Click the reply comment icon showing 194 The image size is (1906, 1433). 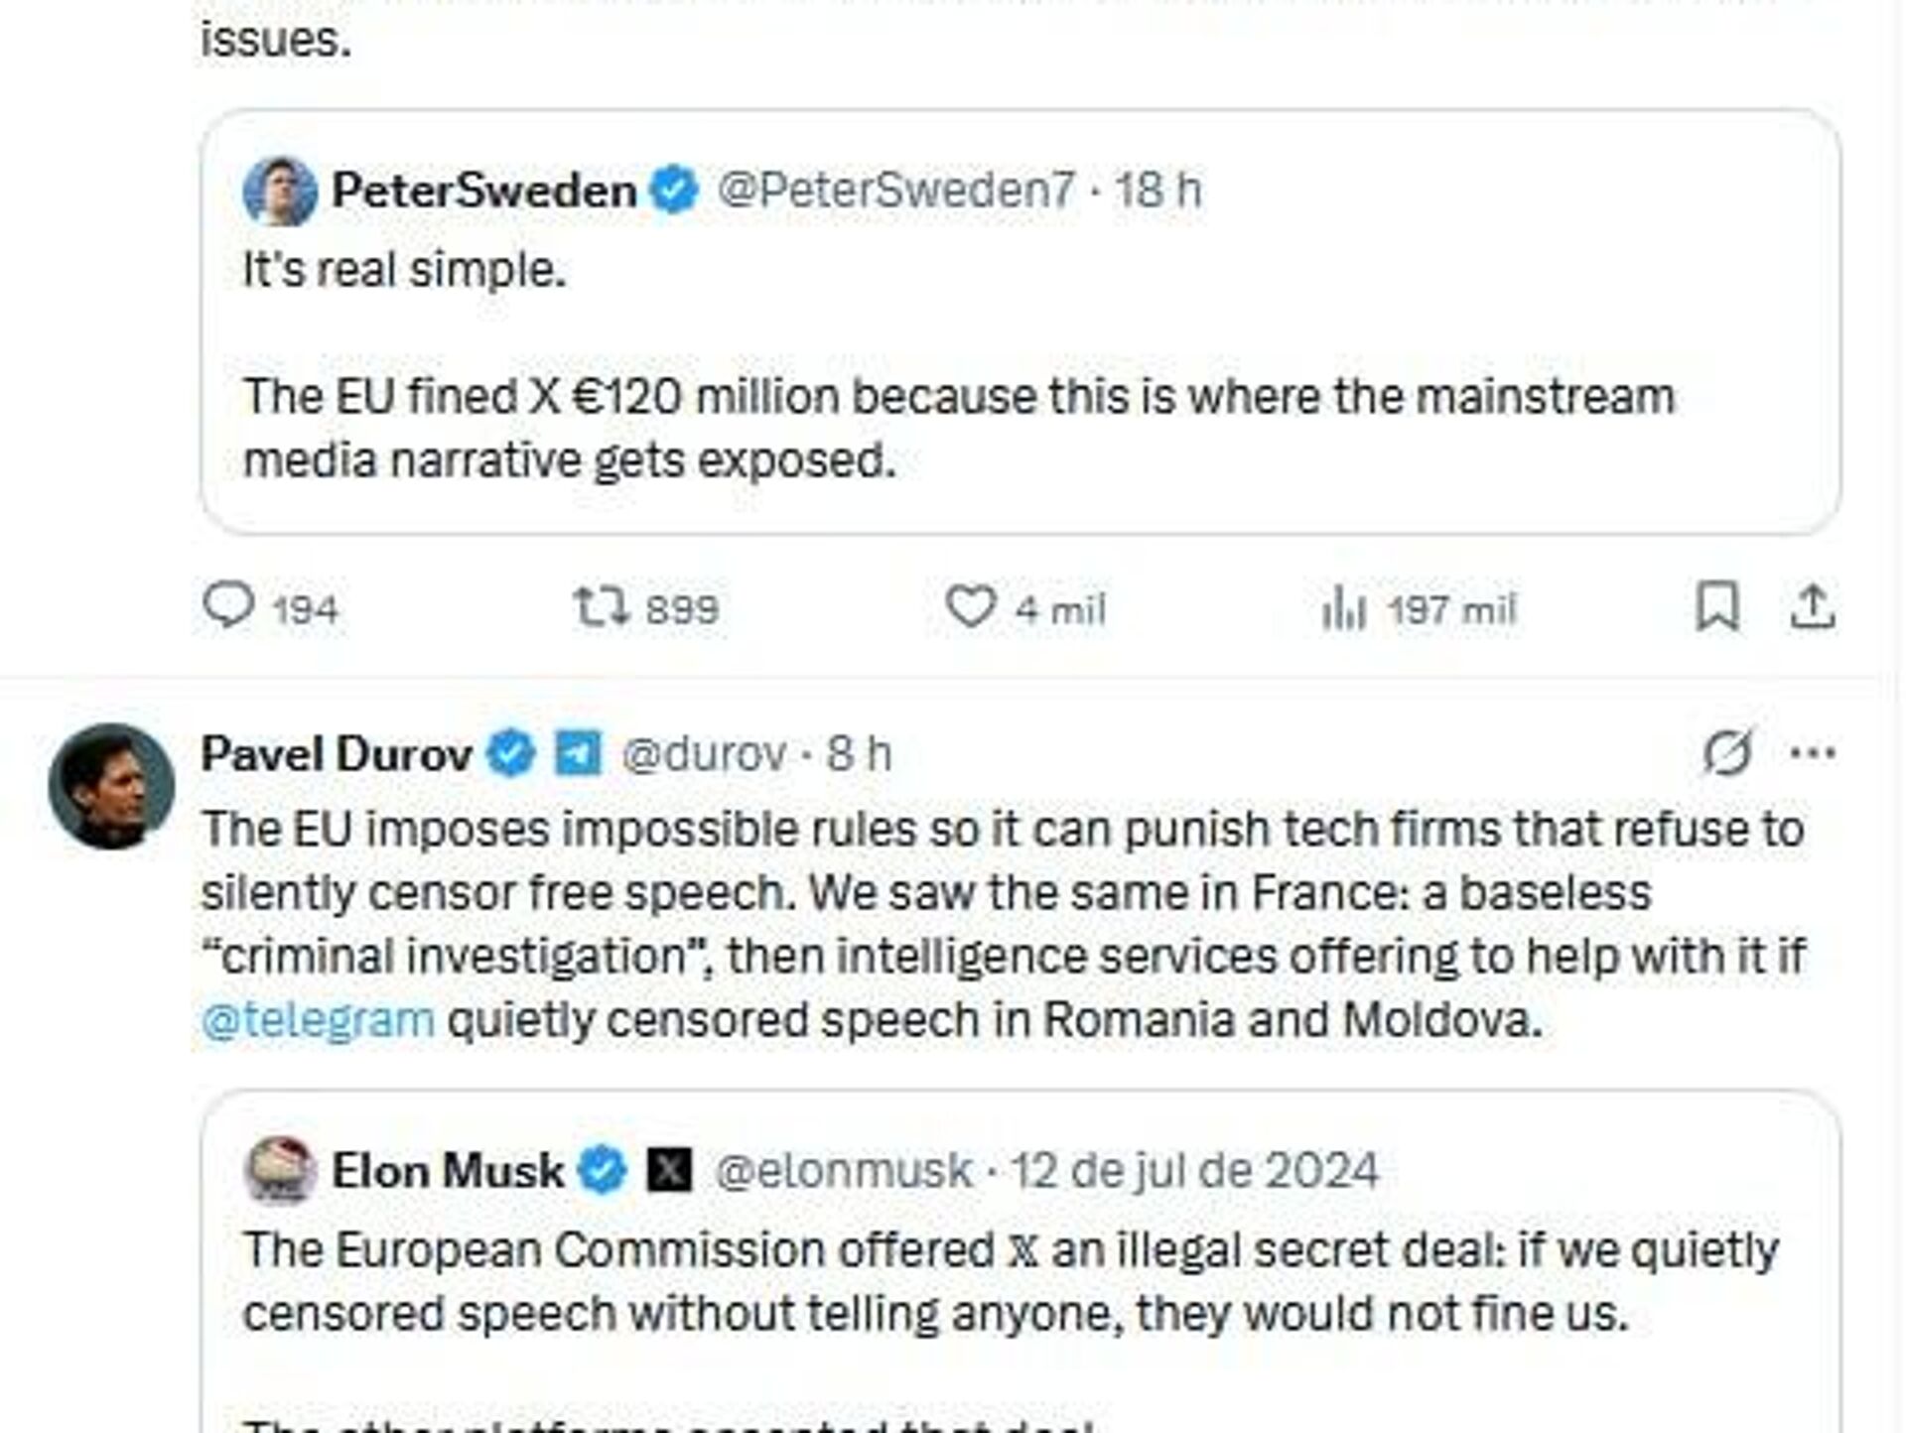229,605
